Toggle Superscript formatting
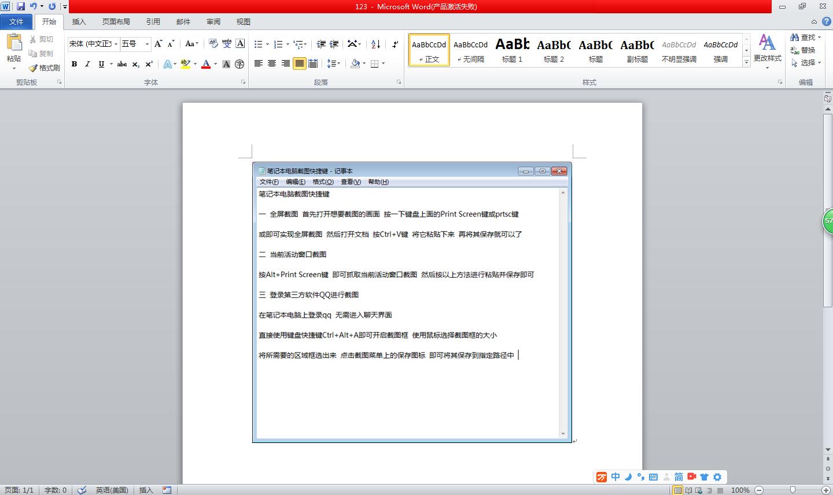Screen dimensions: 833x495 [x=149, y=64]
